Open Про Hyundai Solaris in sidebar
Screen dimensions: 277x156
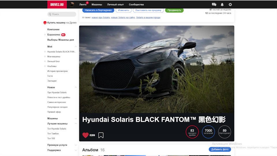point(57,93)
